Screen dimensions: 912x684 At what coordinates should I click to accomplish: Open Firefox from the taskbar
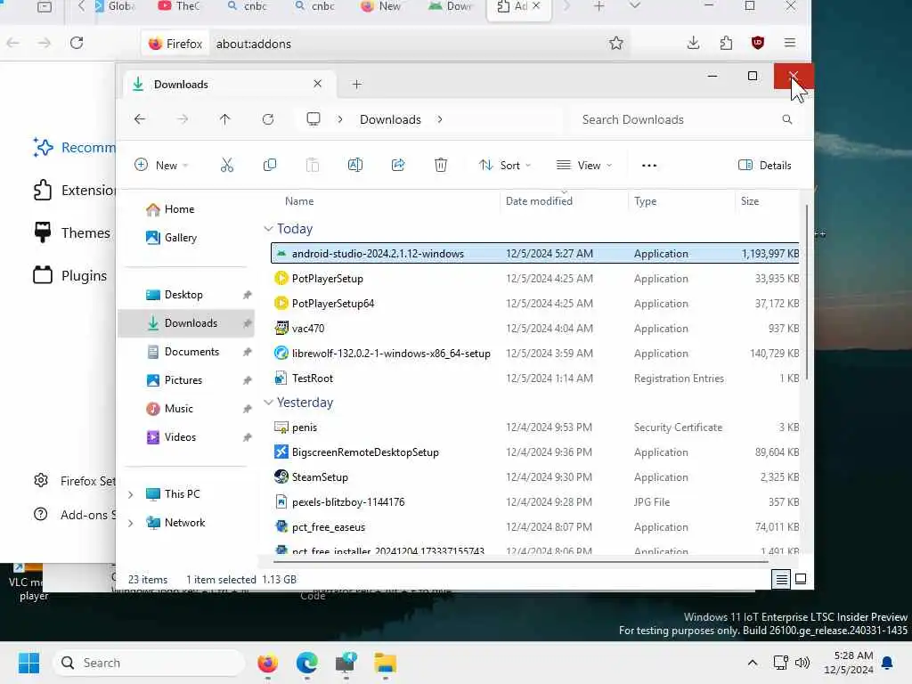[267, 663]
